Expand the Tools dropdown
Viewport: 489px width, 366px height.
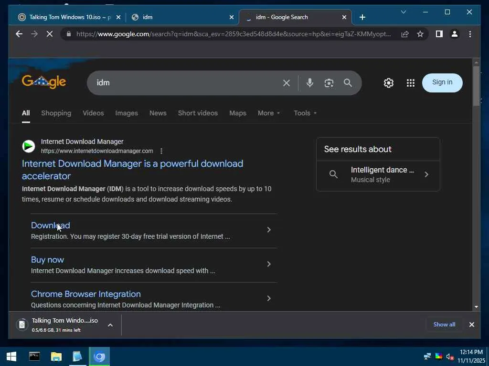pyautogui.click(x=305, y=113)
